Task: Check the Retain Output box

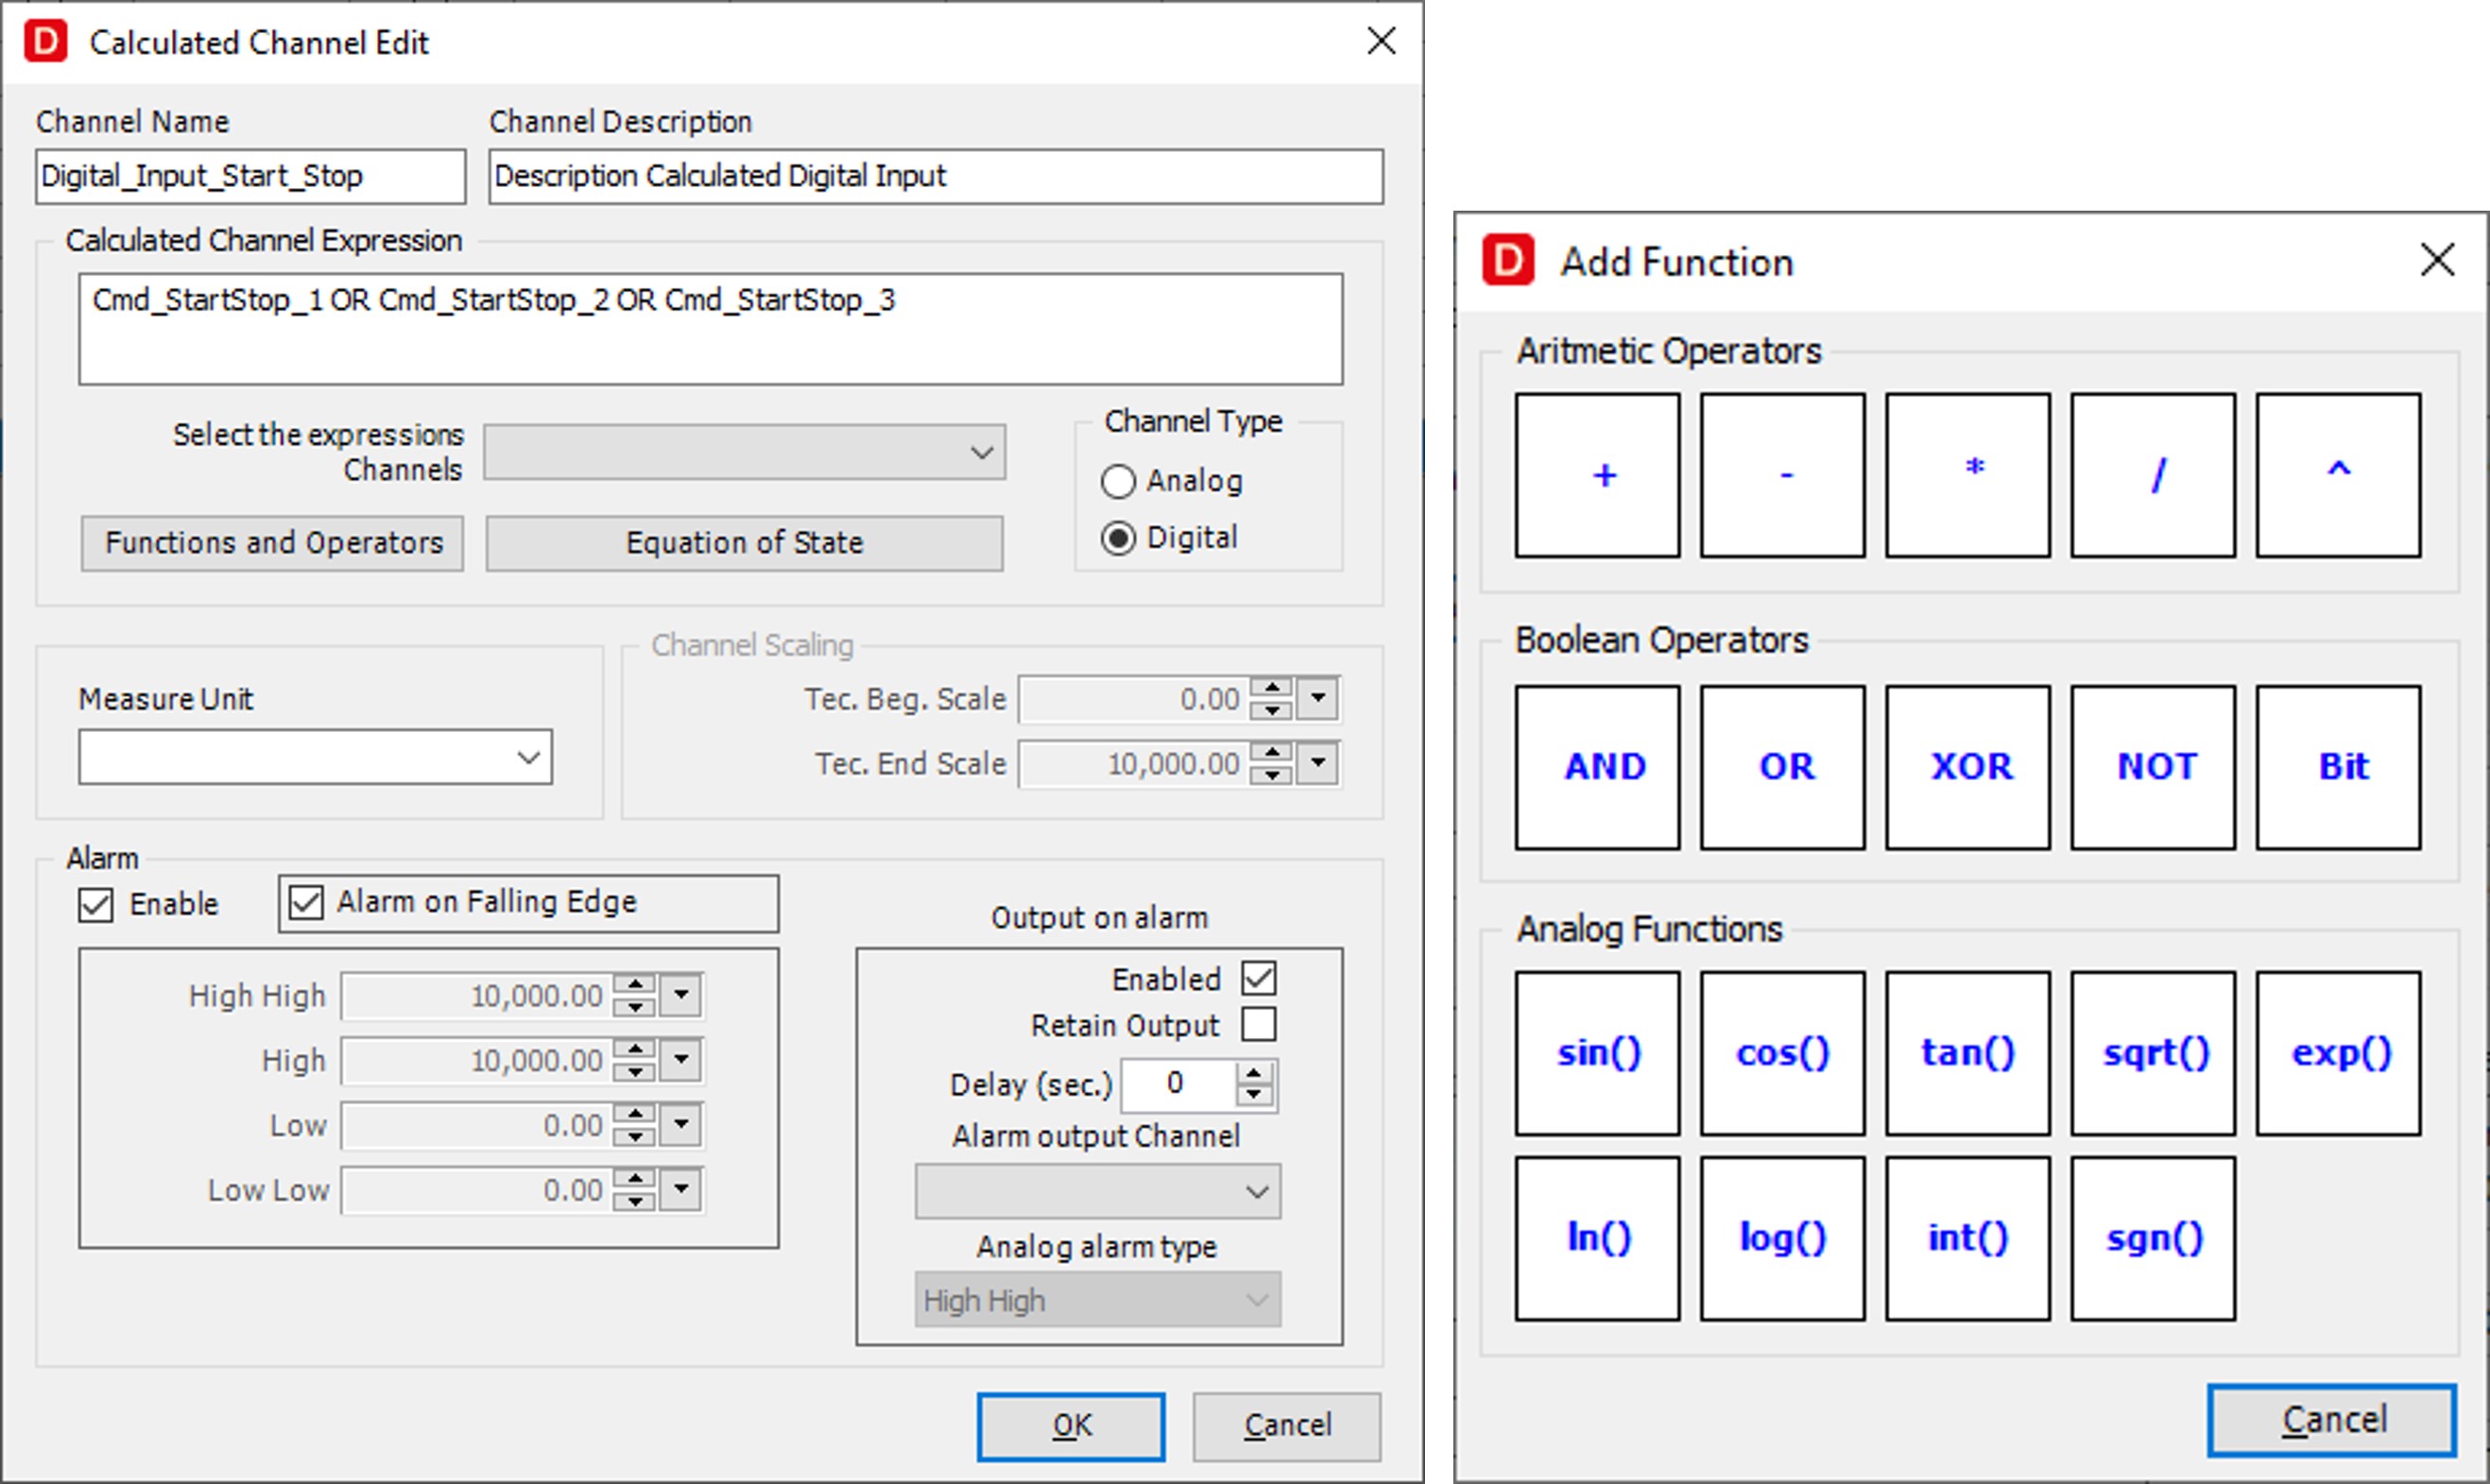Action: [1259, 1024]
